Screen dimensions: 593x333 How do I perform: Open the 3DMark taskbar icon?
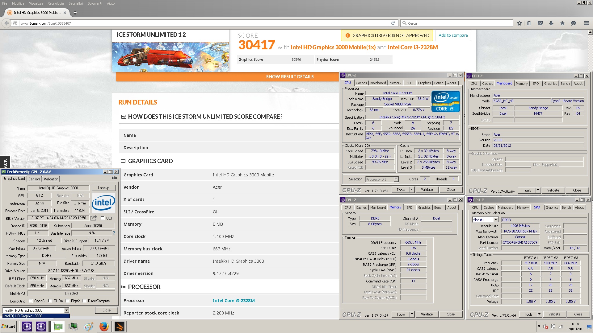point(120,326)
